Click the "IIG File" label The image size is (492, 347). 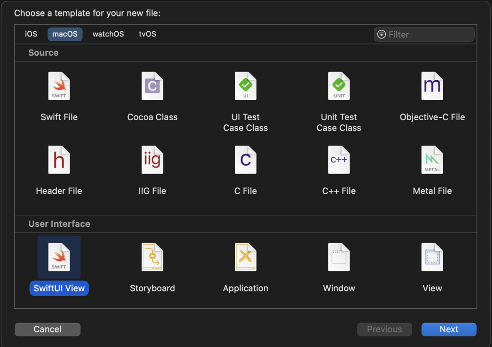pyautogui.click(x=152, y=191)
